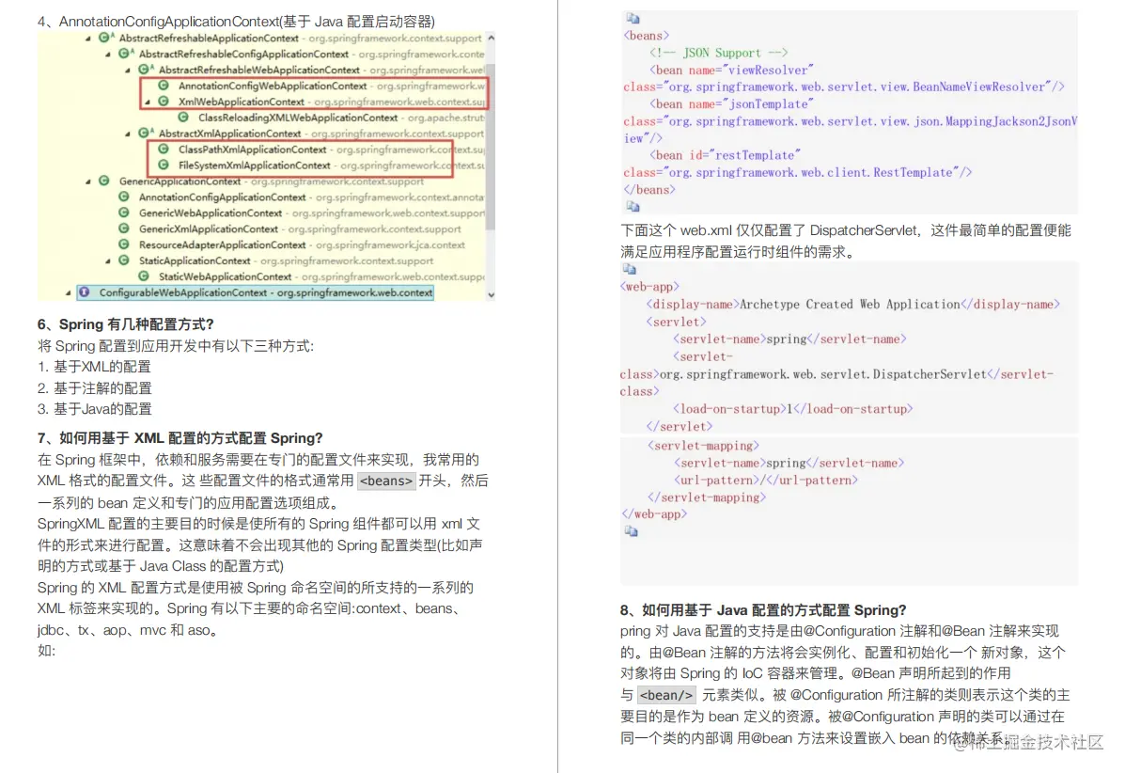Click the list item '2. 基于注解的配置'
This screenshot has width=1125, height=773.
tap(95, 388)
